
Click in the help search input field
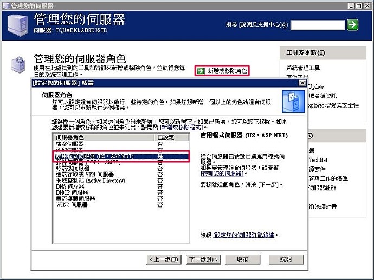click(318, 25)
